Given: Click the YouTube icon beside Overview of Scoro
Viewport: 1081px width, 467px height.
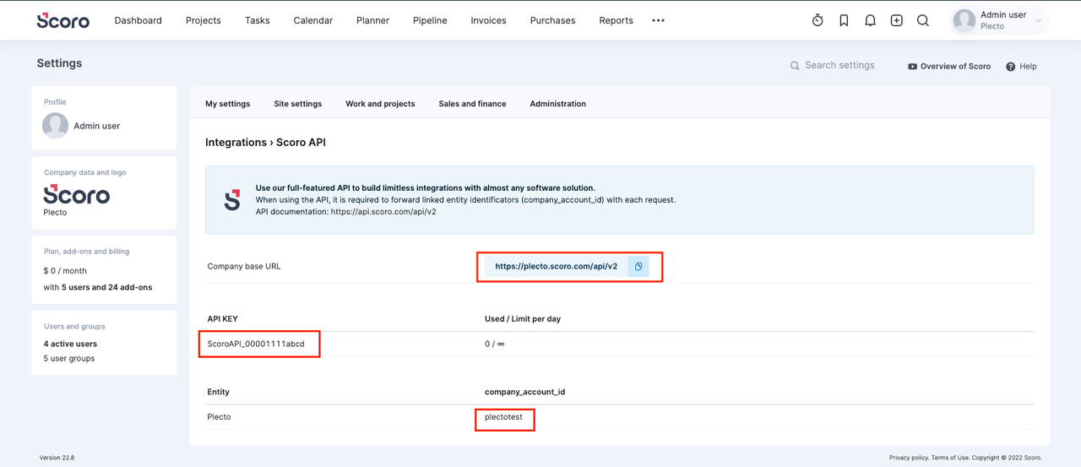Looking at the screenshot, I should click(x=912, y=66).
